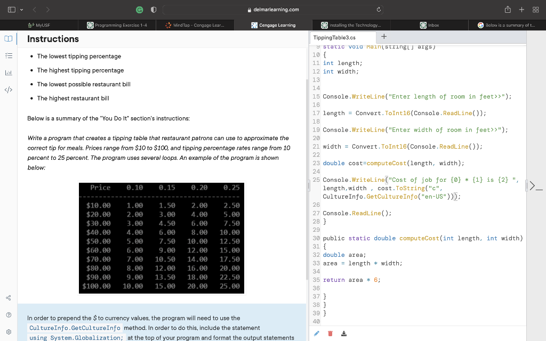
Task: Click the share icon in the lower sidebar
Action: click(7, 298)
